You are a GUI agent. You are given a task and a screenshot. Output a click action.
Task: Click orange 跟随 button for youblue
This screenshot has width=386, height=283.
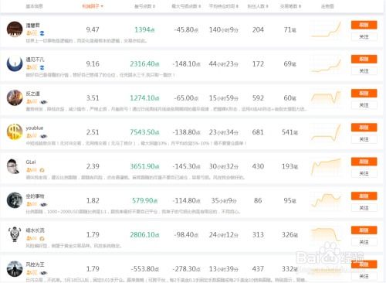pyautogui.click(x=364, y=128)
